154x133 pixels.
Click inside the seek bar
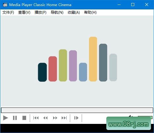click(77, 110)
